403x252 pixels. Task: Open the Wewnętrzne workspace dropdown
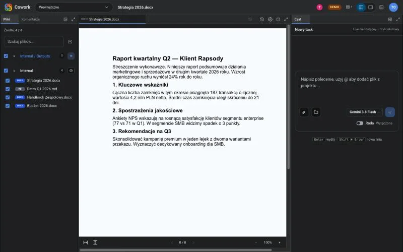coord(74,7)
